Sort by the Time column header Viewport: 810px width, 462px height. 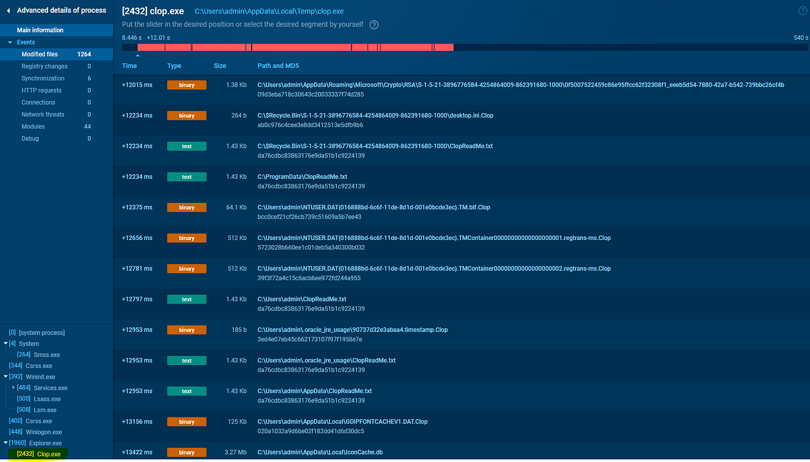[x=130, y=66]
